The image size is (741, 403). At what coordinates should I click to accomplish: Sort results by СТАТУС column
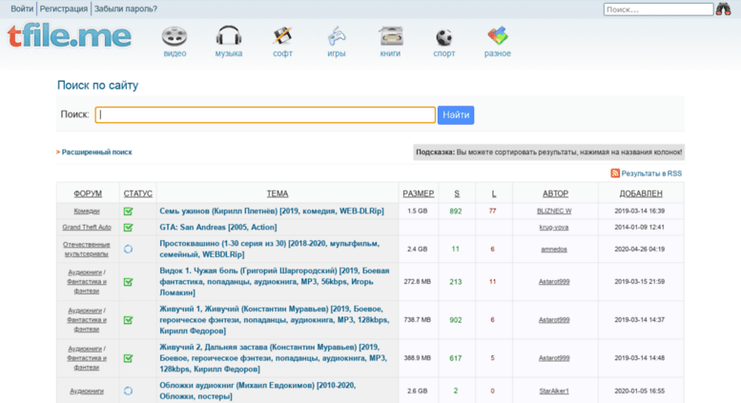click(138, 193)
